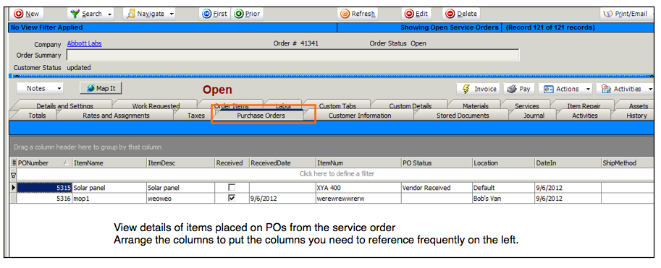Check Received box for Solar panel row
661x268 pixels.
point(232,187)
